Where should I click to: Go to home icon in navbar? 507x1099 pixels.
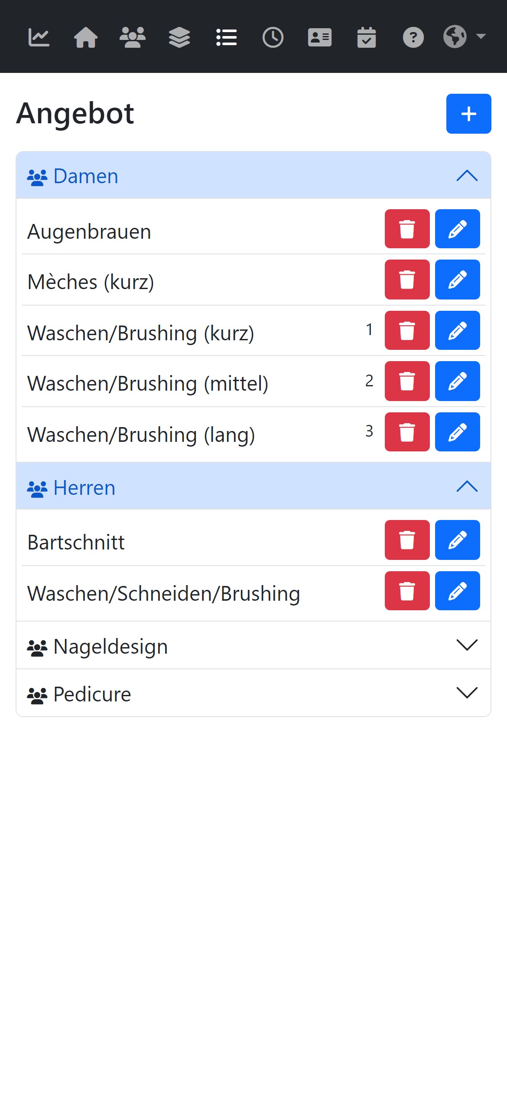click(x=86, y=37)
